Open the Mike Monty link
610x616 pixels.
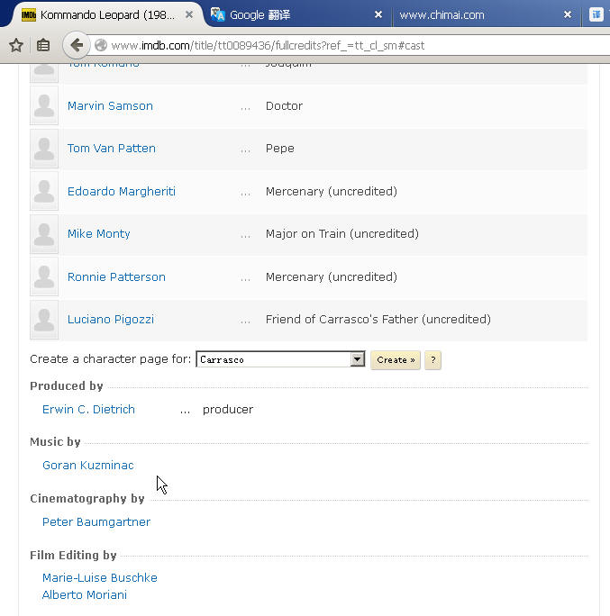98,234
